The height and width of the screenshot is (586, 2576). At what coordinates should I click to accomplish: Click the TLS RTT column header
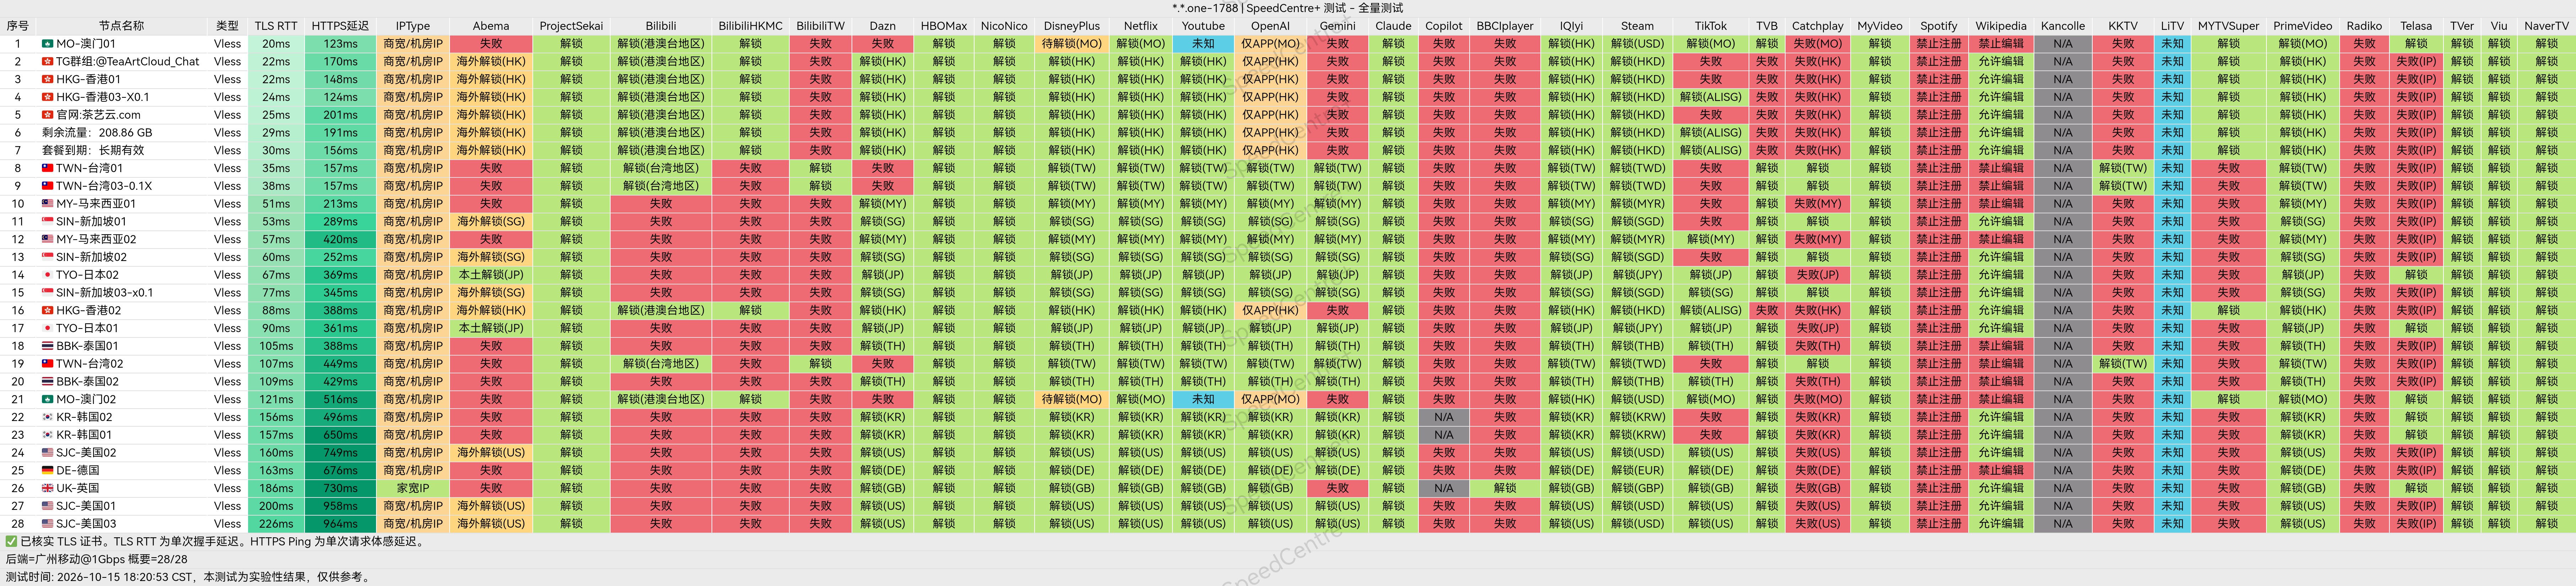[x=276, y=26]
